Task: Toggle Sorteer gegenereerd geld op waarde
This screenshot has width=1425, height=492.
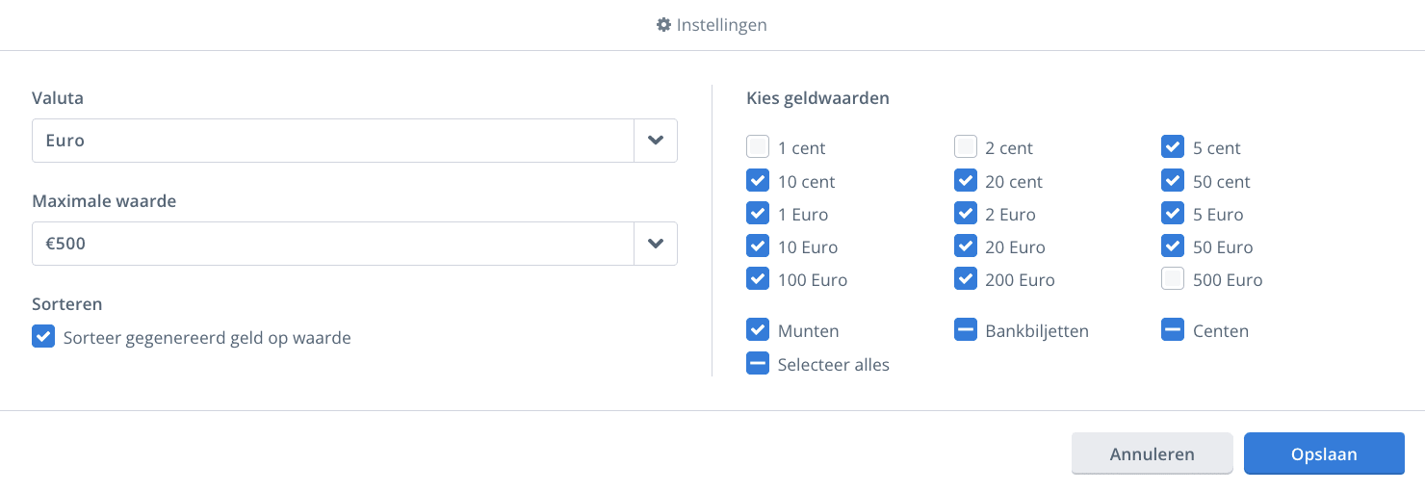Action: [43, 336]
